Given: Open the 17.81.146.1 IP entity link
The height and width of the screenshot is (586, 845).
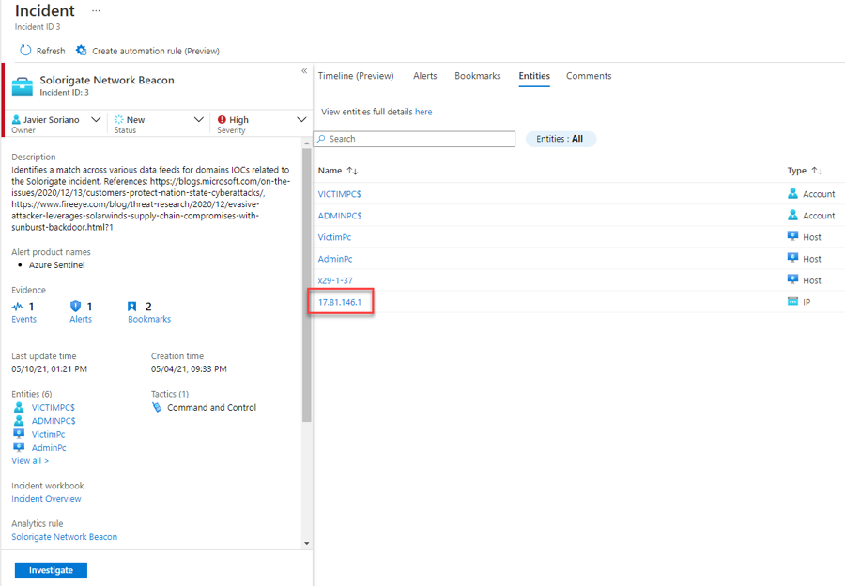Looking at the screenshot, I should [340, 302].
